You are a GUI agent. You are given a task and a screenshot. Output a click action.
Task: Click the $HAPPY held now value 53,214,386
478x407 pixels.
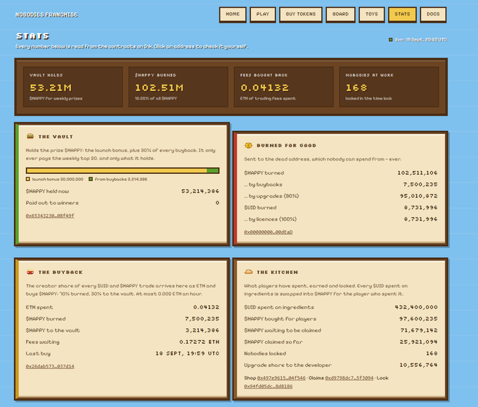click(x=200, y=191)
